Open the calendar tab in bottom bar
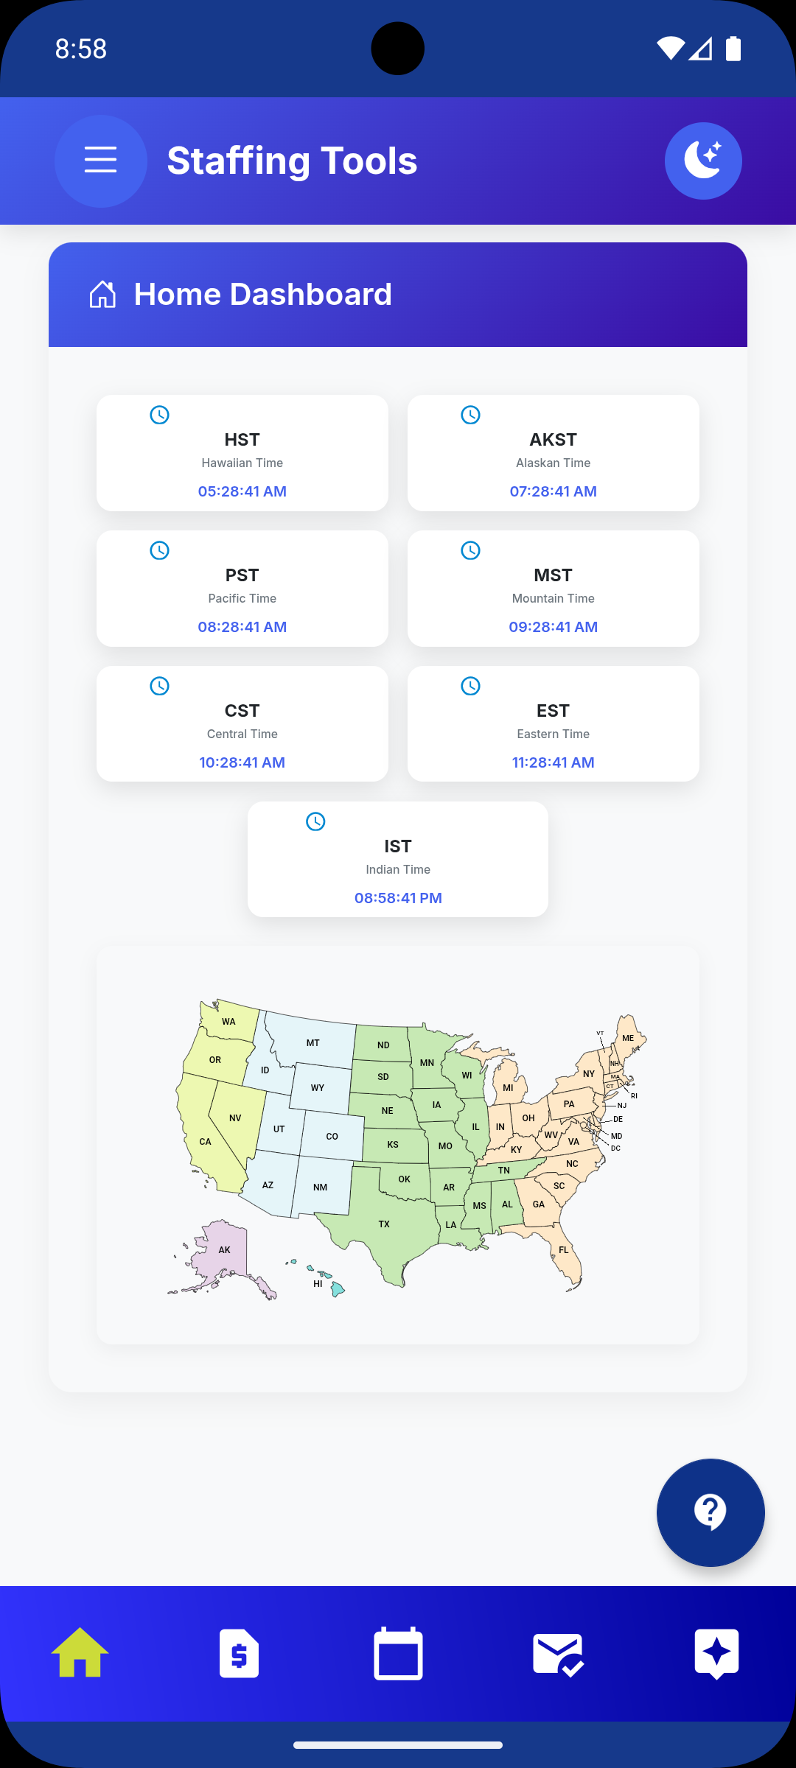The image size is (796, 1768). pos(398,1654)
